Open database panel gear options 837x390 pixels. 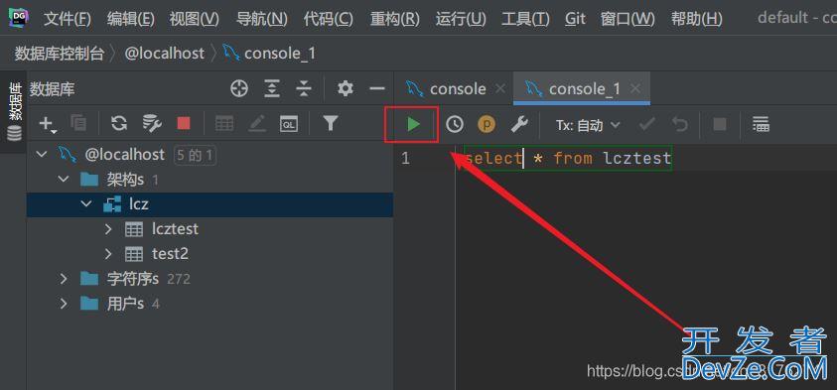pos(346,88)
